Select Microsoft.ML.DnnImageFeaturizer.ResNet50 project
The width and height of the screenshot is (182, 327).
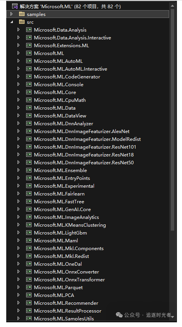coord(84,163)
